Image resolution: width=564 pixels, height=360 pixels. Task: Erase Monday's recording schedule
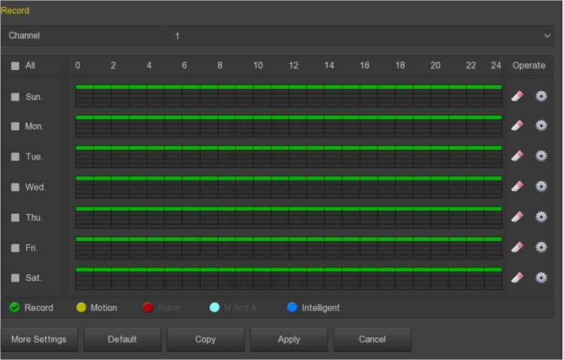pos(516,126)
